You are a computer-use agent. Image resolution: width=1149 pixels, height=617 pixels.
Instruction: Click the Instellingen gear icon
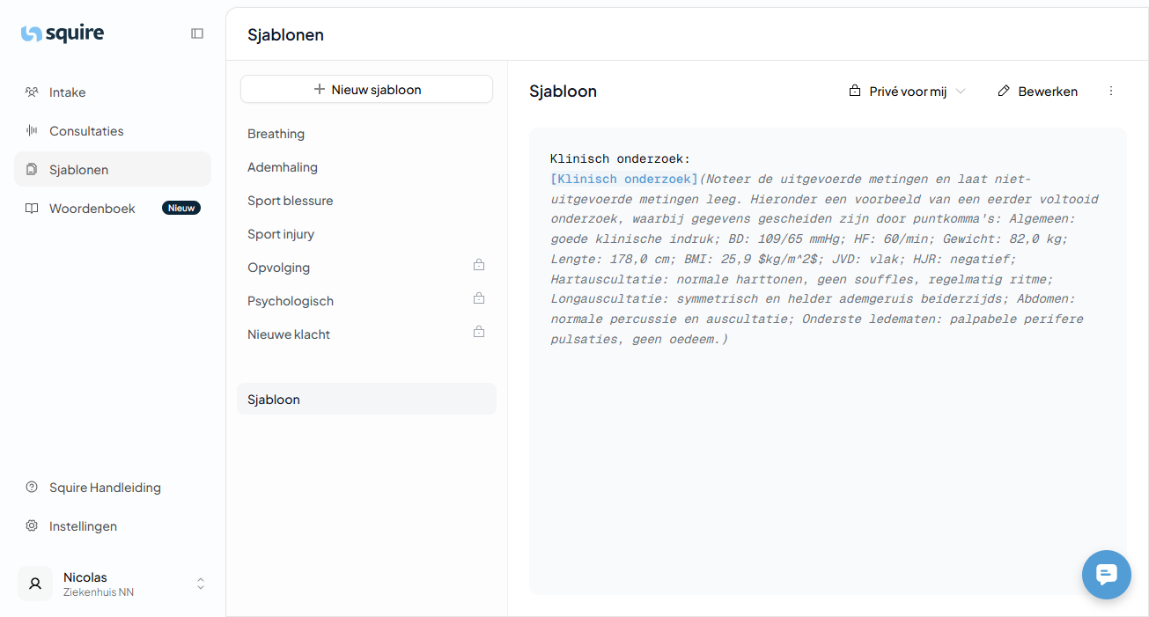tap(32, 526)
